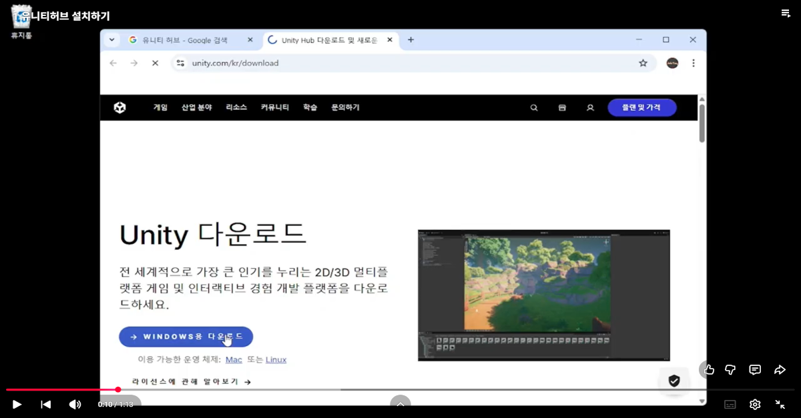
Task: Close the Google 검색 tab
Action: click(x=250, y=40)
